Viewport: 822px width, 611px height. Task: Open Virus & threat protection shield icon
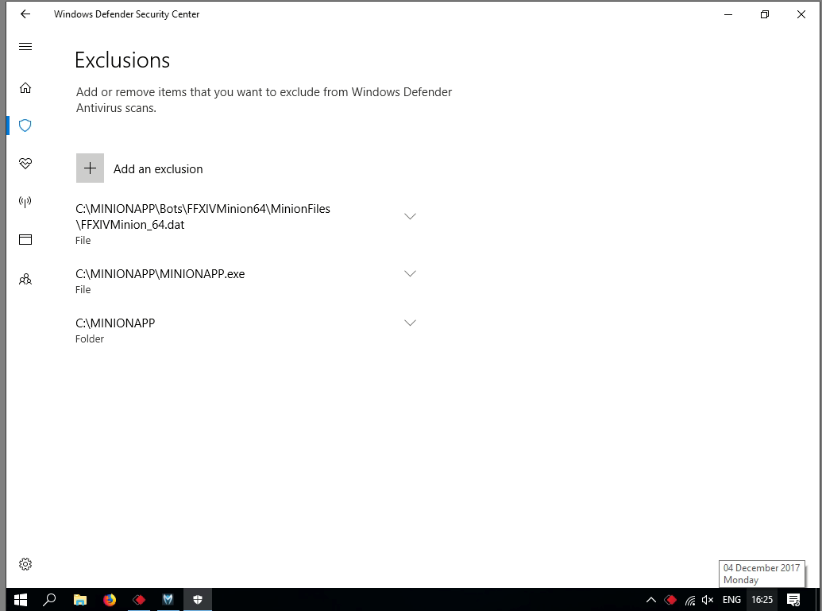tap(25, 126)
